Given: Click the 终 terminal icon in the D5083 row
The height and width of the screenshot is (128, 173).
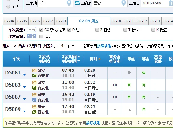Looking at the screenshot, I should [x=34, y=88].
